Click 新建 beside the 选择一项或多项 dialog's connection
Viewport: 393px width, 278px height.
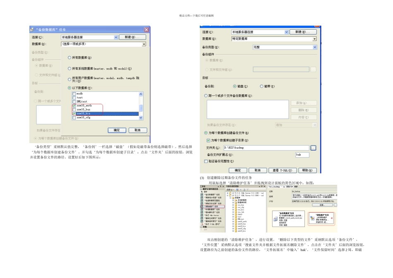pos(132,37)
